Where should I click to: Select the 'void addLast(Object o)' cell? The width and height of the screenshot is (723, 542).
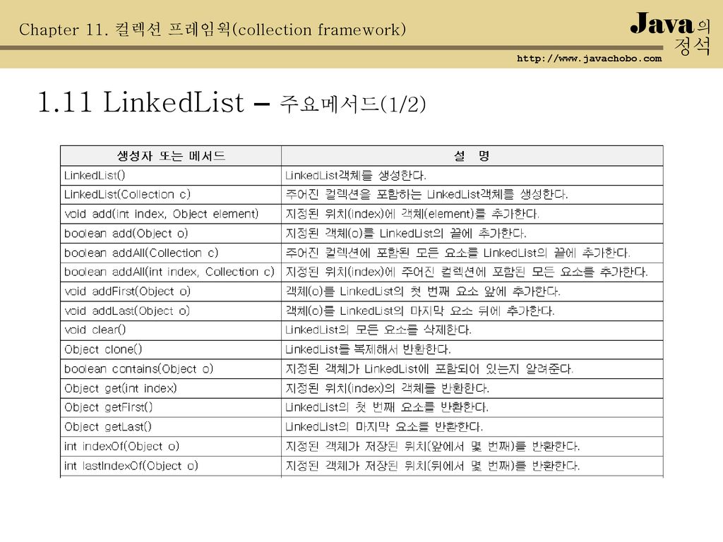pos(171,311)
